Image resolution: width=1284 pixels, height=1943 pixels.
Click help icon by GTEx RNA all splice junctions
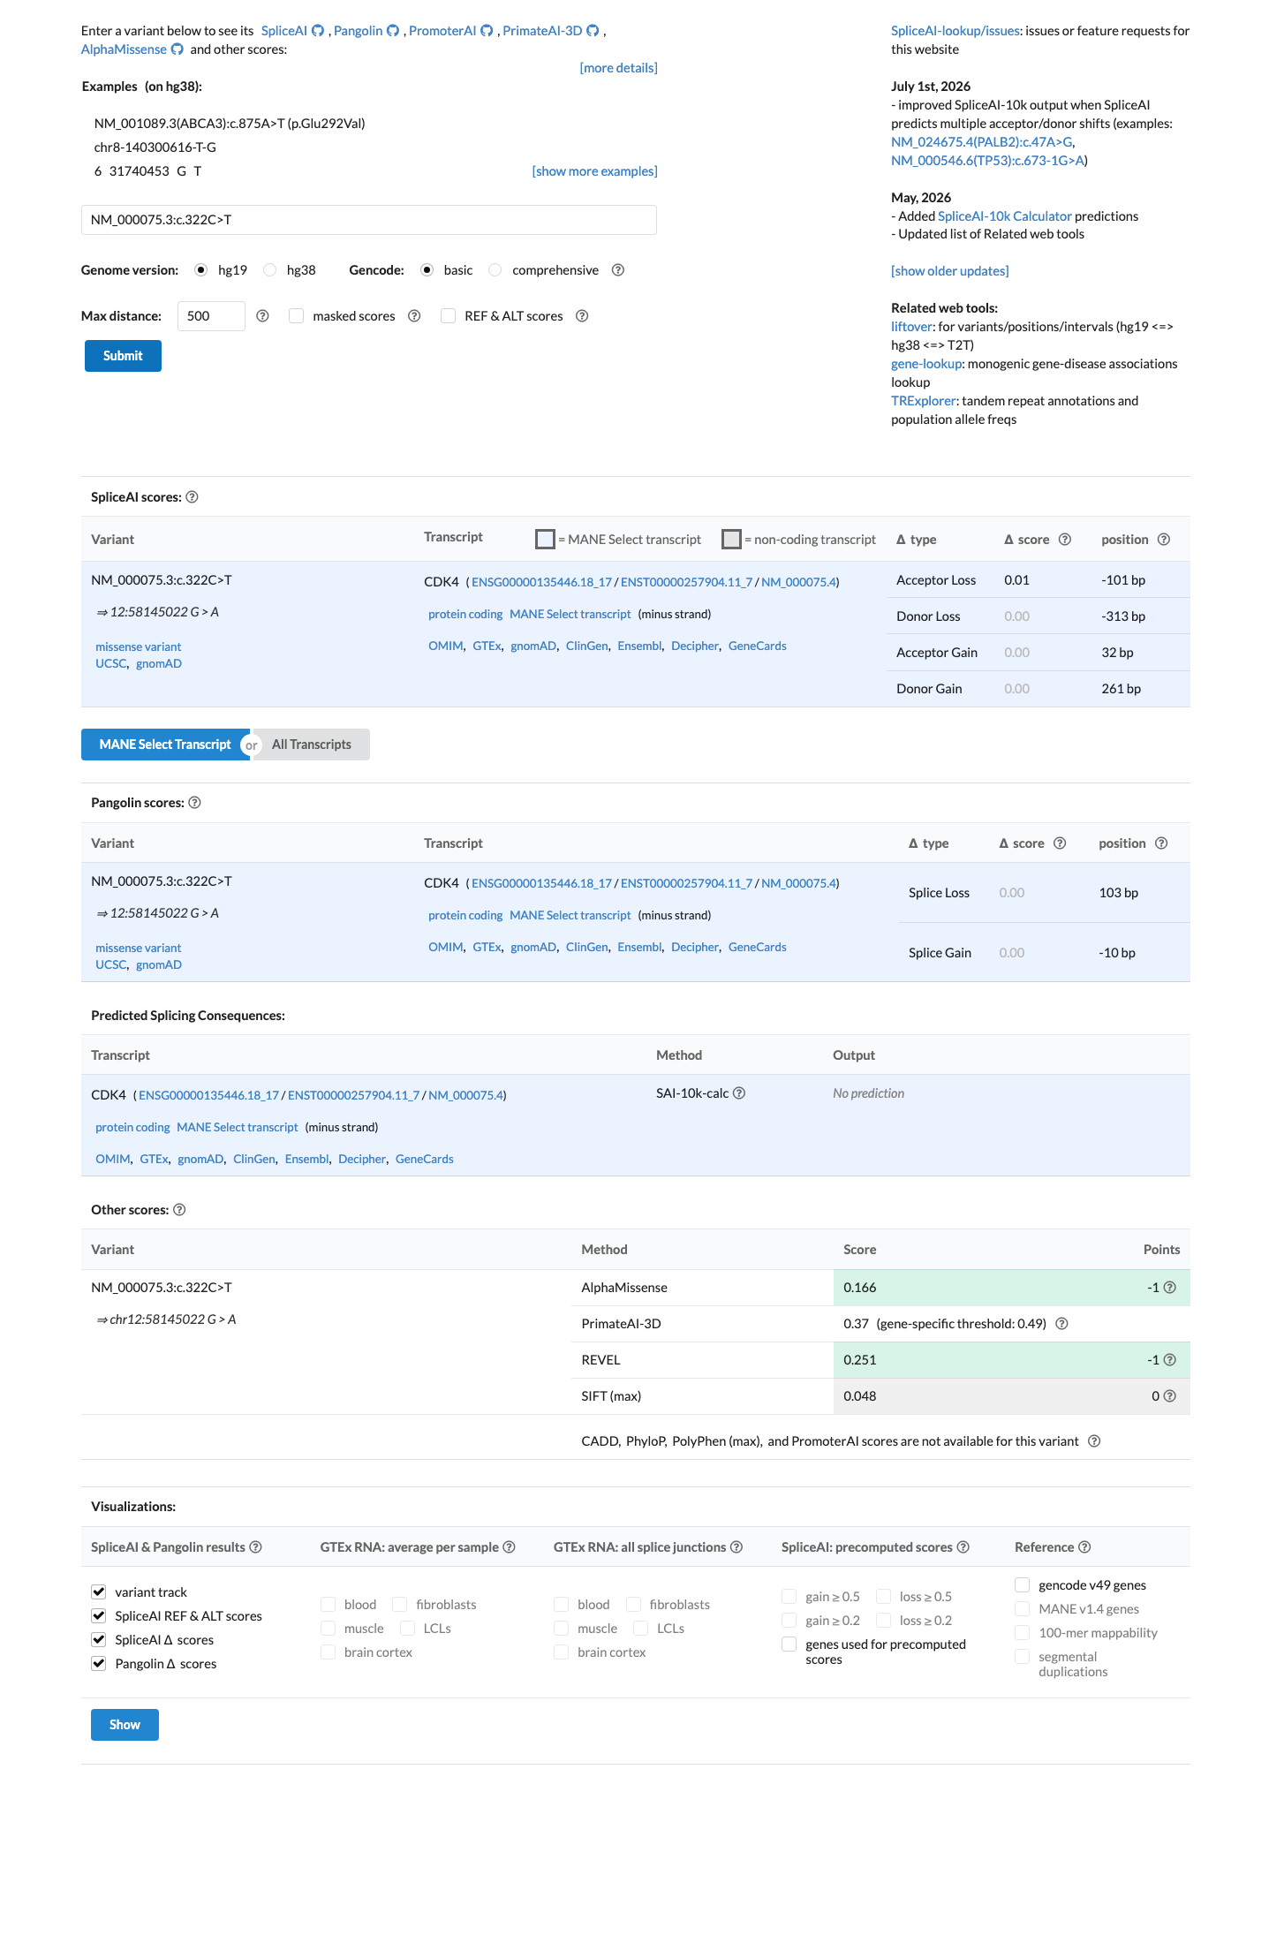736,1547
